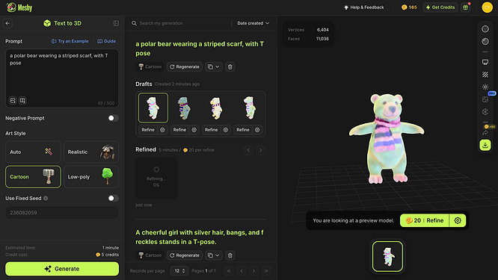Select the Realistic art style
This screenshot has height=280, width=498.
coord(91,152)
